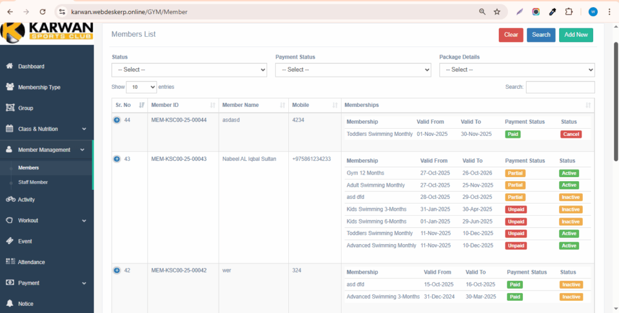
Task: Expand row 42 with plus icon
Action: click(x=117, y=270)
